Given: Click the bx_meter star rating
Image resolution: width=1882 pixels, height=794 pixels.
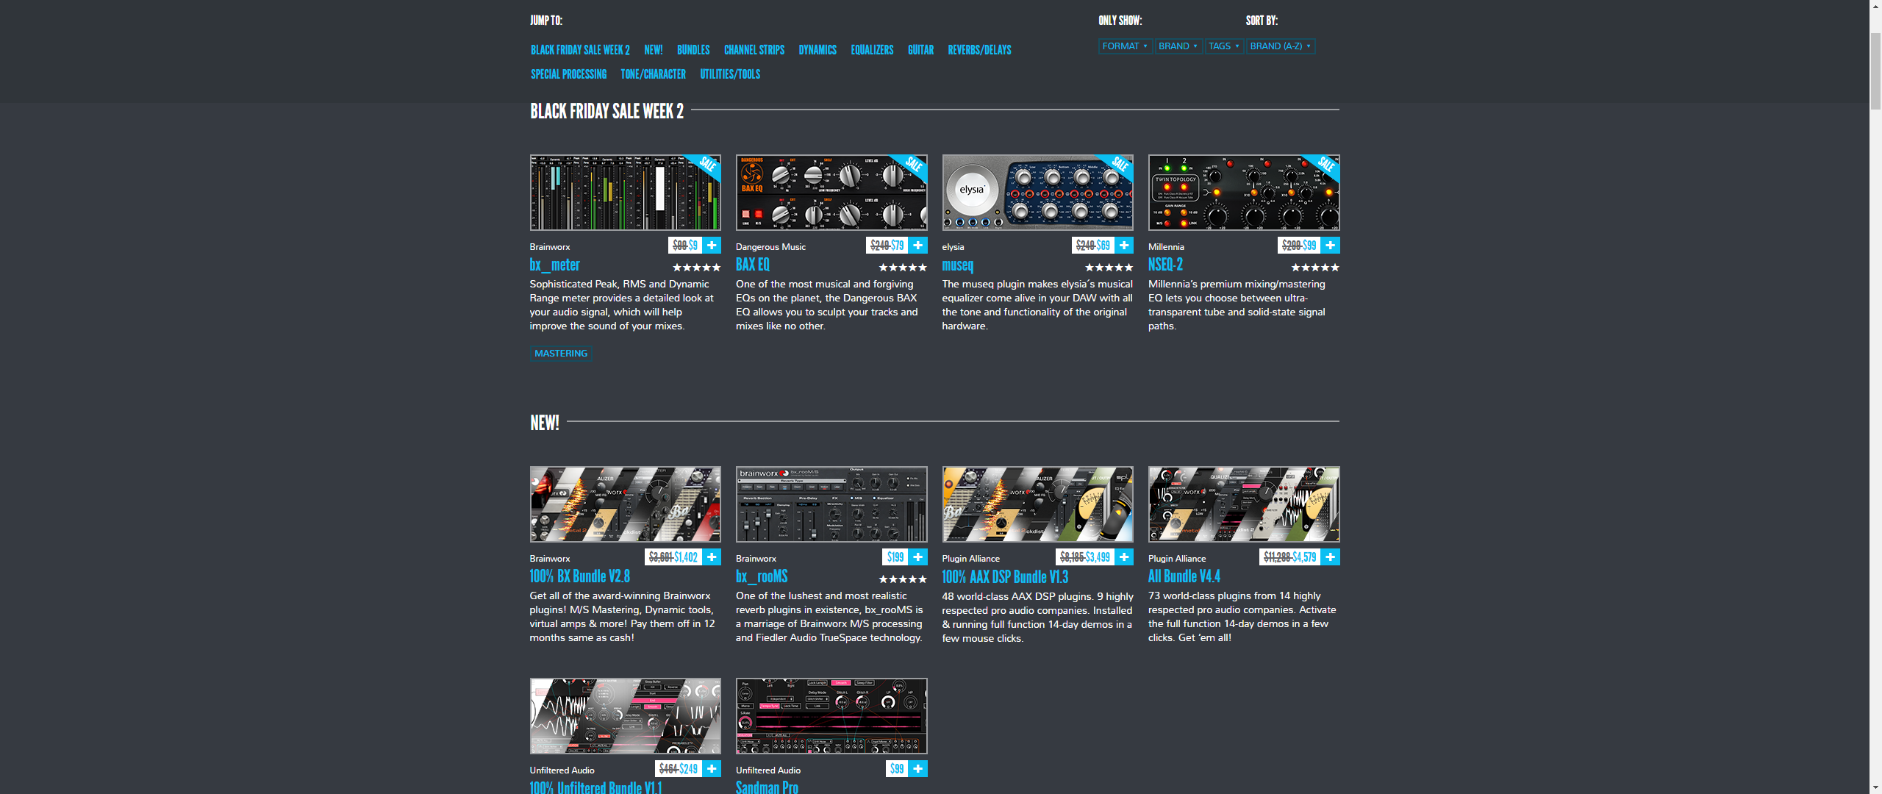Looking at the screenshot, I should (697, 268).
